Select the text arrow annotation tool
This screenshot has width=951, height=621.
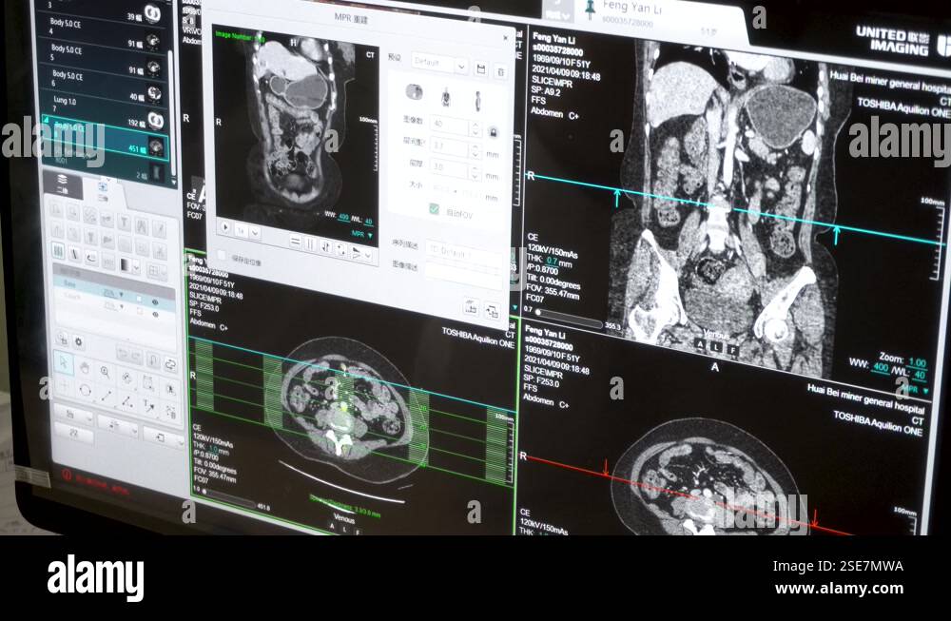148,406
